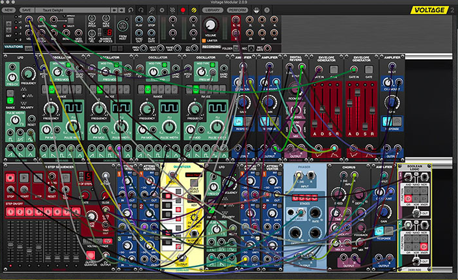458x280 pixels.
Task: Click the FROM HOST MIDI connector jack
Action: (x=122, y=26)
